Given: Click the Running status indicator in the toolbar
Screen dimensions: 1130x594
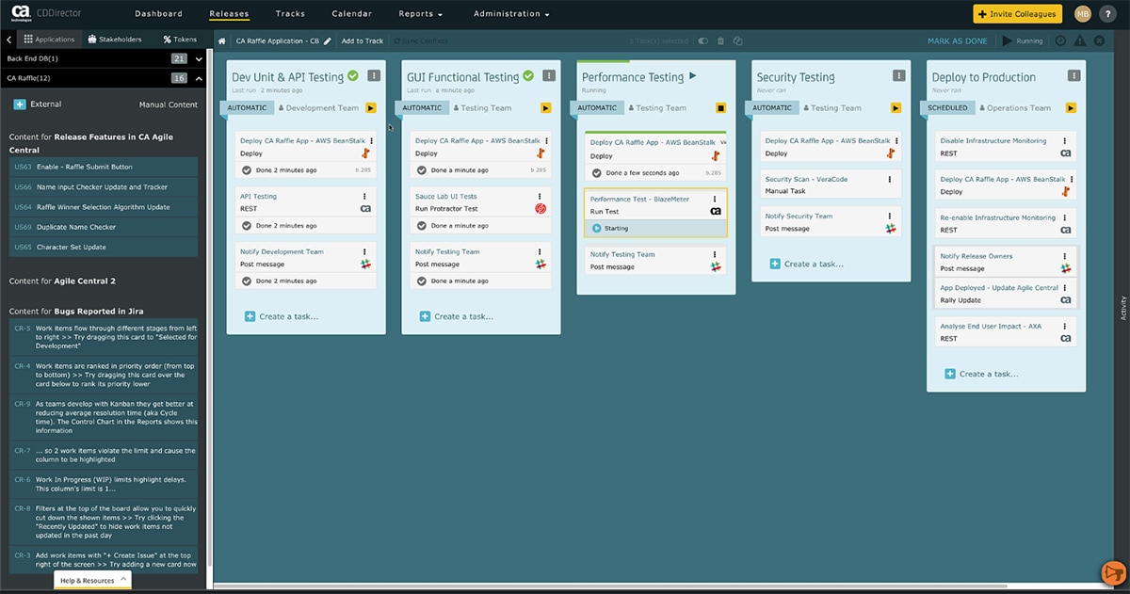Looking at the screenshot, I should pos(1022,41).
